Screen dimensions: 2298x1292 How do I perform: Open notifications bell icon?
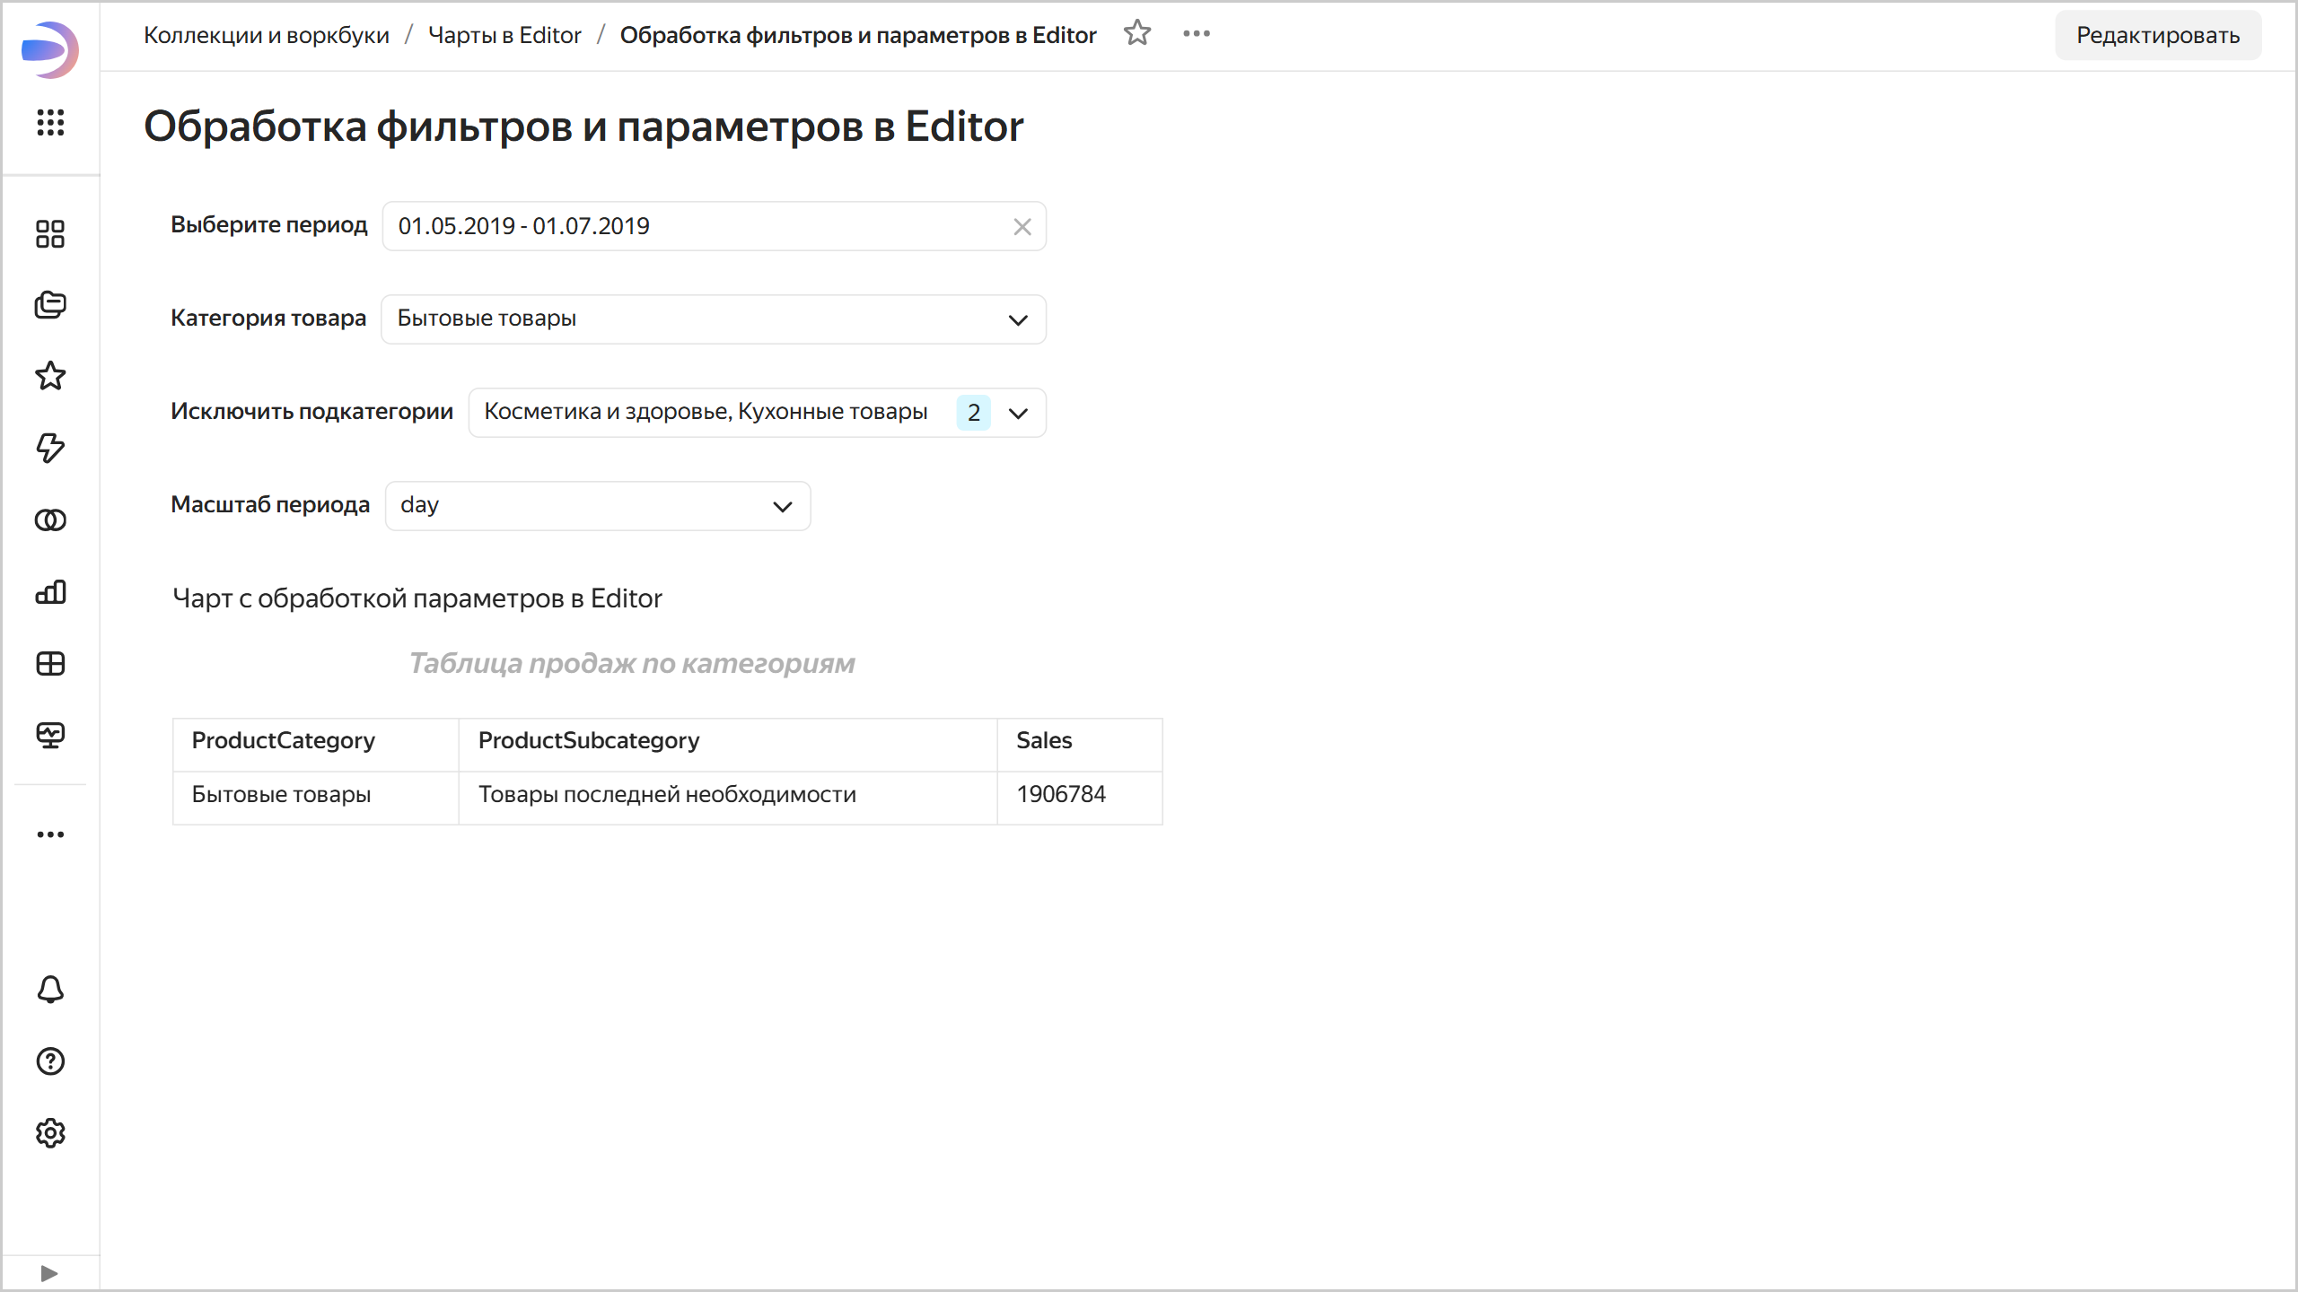pos(50,990)
